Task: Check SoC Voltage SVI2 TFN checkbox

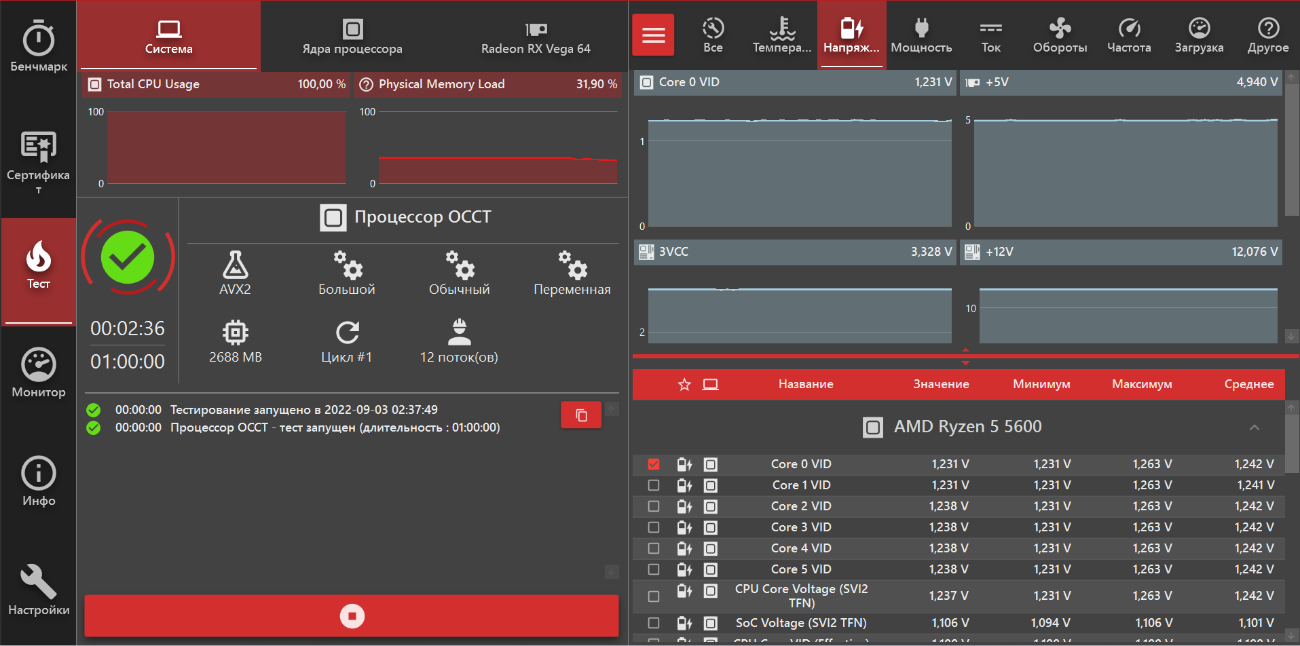Action: (654, 623)
